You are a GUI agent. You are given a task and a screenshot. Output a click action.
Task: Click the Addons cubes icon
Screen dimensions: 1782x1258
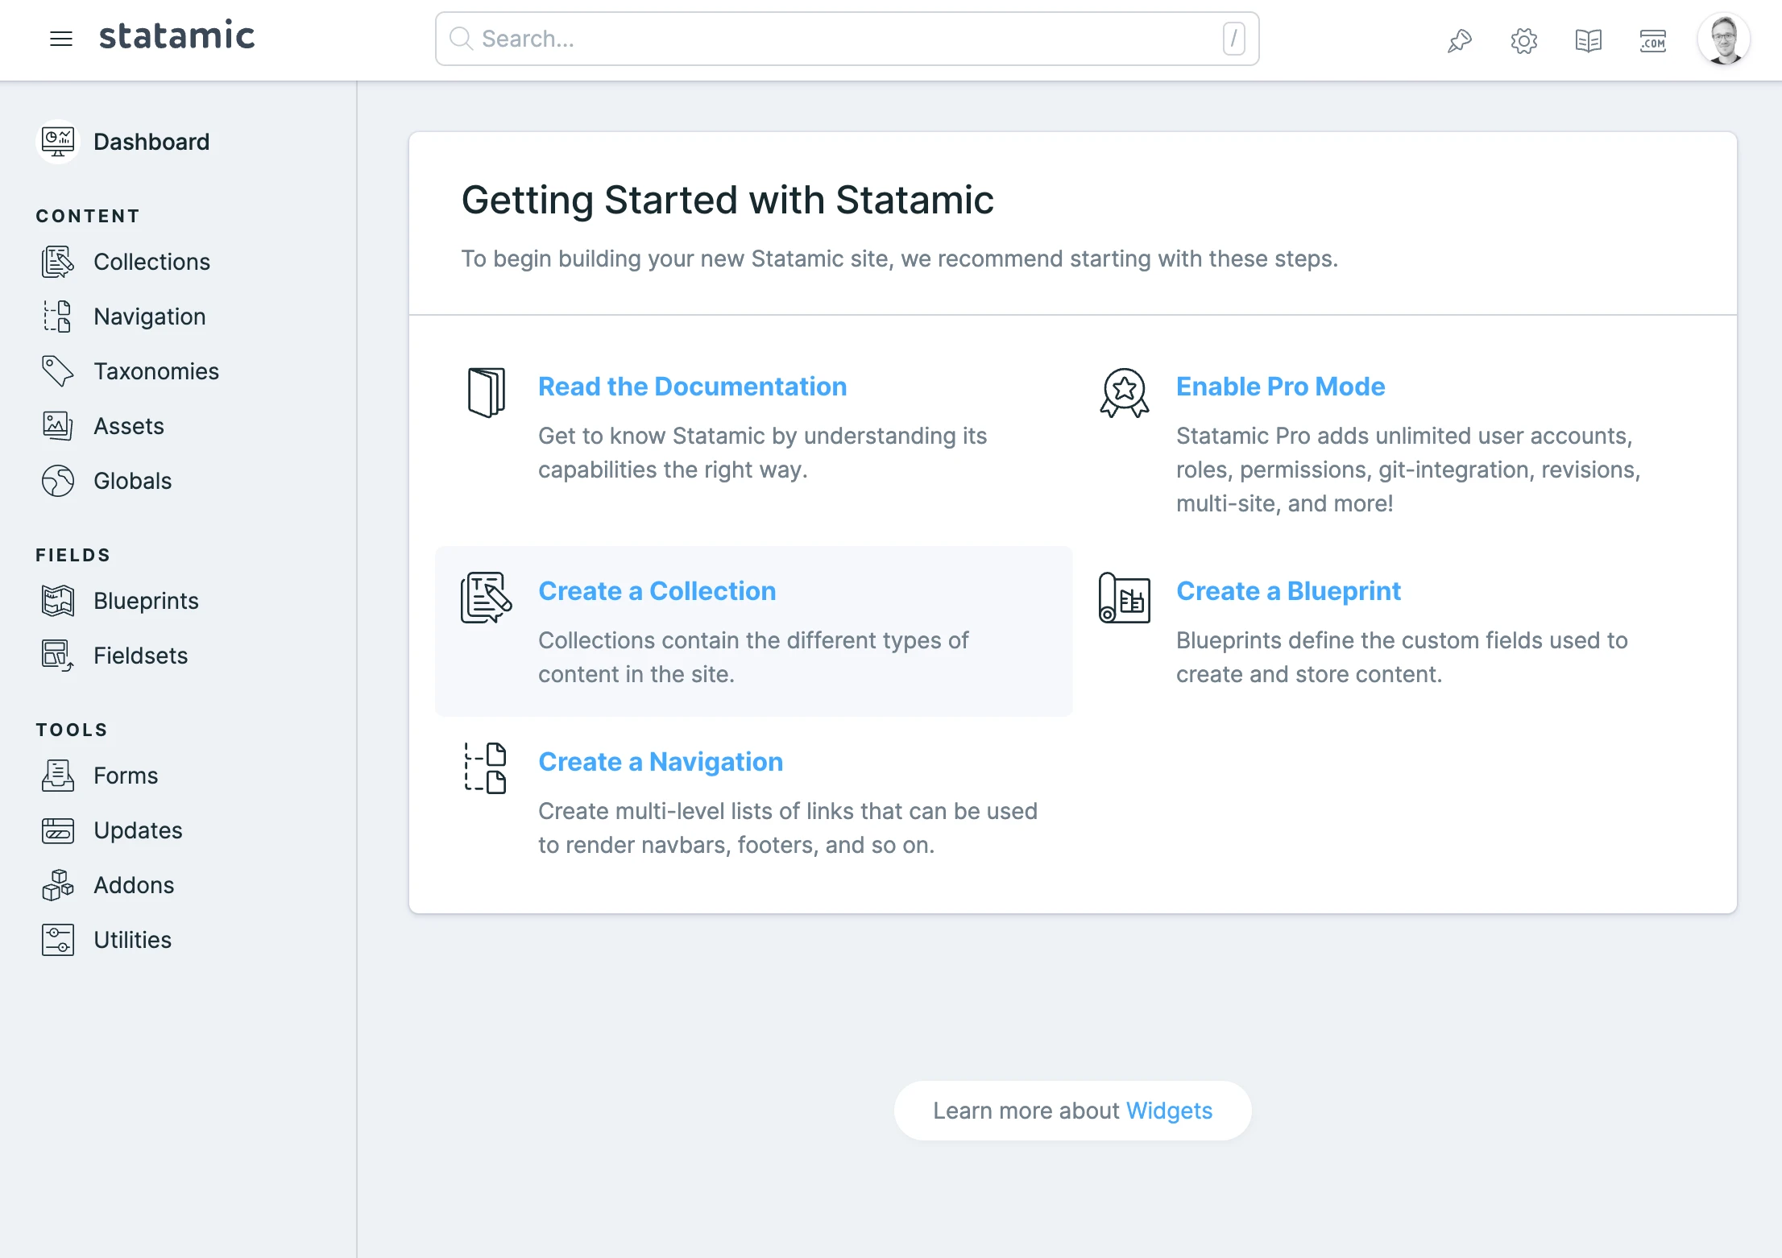[57, 885]
